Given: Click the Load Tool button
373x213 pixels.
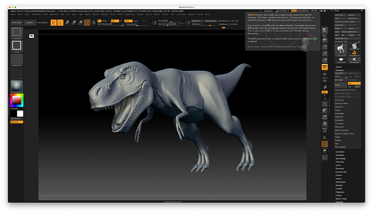Looking at the screenshot, I should pos(341,15).
